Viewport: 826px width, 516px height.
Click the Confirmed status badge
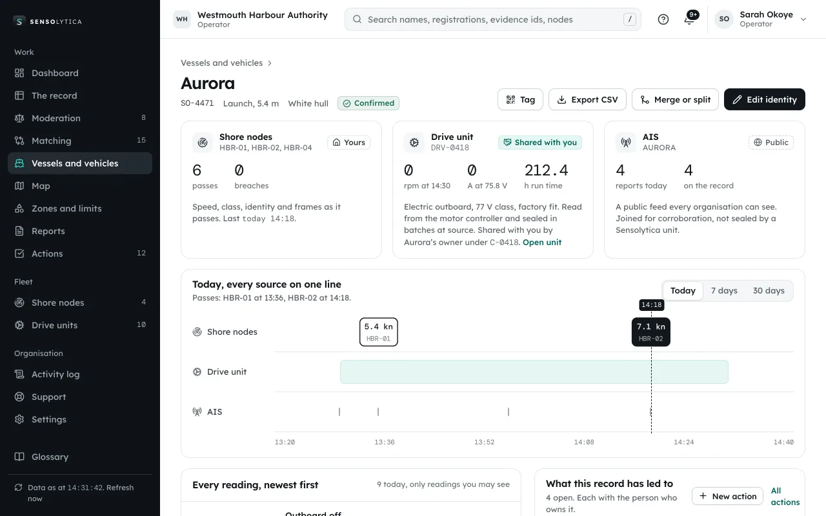click(x=368, y=103)
